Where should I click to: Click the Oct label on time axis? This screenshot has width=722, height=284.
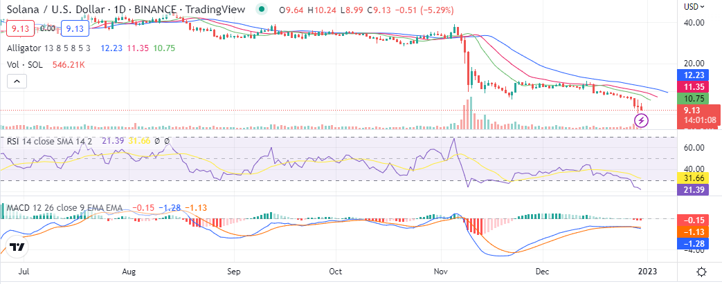336,271
